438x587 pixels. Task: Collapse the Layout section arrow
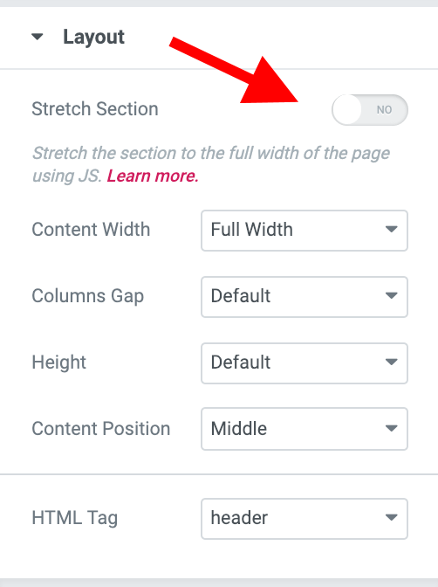coord(37,37)
